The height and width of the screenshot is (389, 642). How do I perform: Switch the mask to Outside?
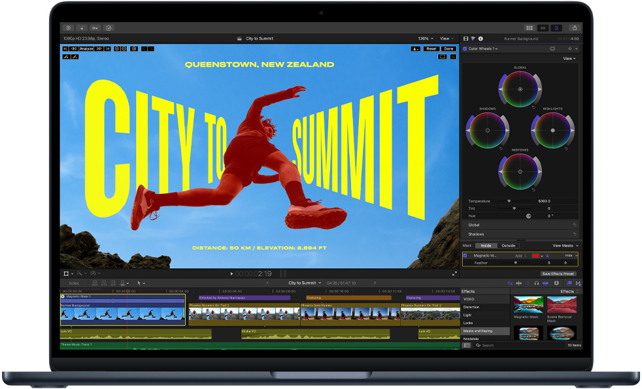(x=508, y=245)
